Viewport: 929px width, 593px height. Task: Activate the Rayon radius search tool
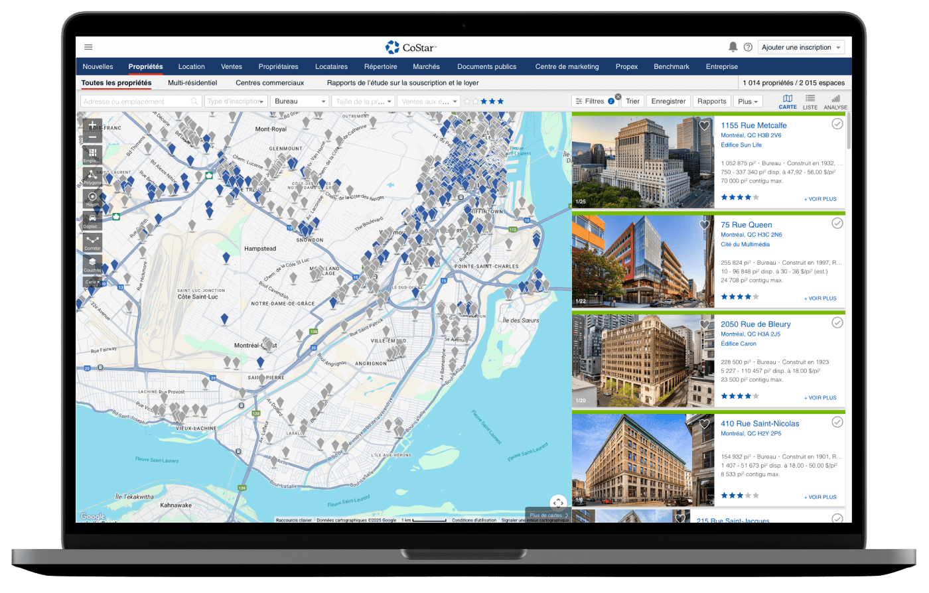point(92,198)
